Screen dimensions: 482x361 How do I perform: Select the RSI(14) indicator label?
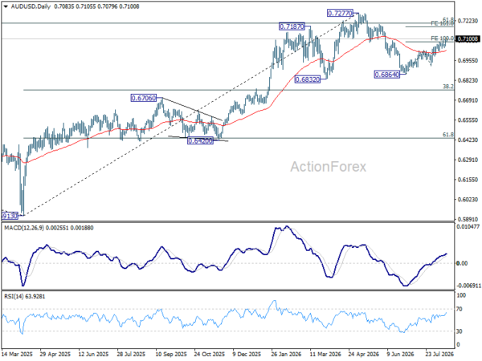14,297
